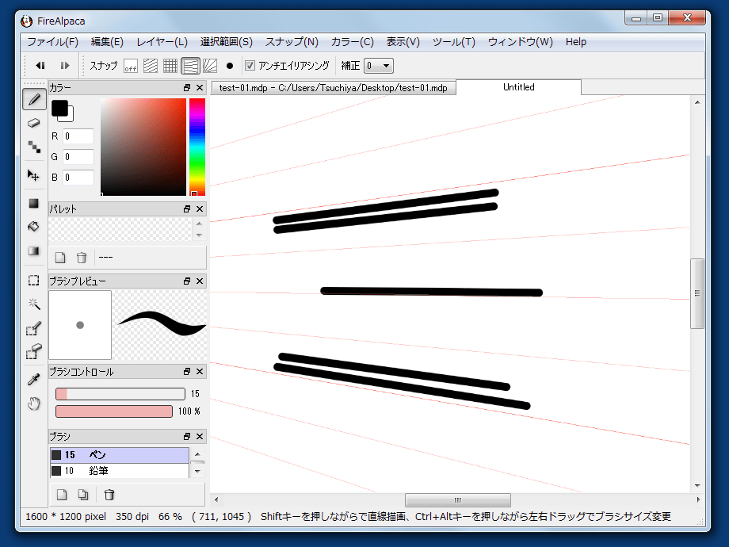Uncheck the アンチエイリアシング checkbox
Screen dimensions: 729x547
(x=250, y=66)
